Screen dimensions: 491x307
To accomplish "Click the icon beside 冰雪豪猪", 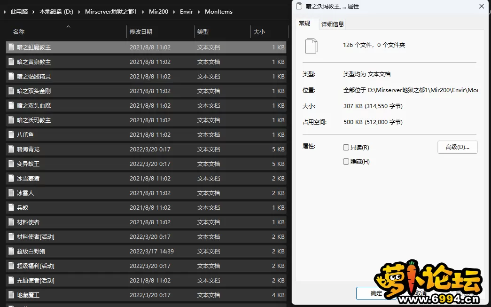I will coord(11,179).
